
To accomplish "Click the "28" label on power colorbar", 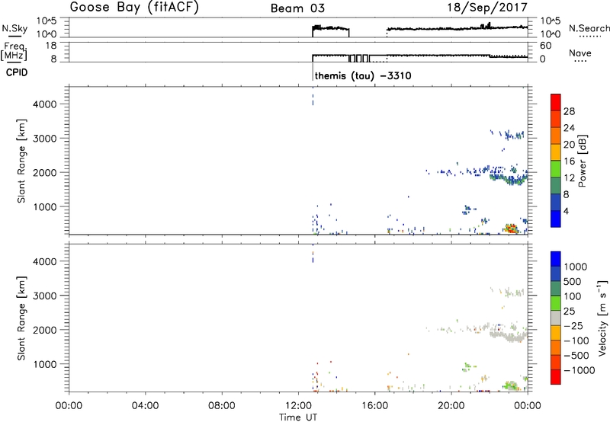I will [569, 111].
